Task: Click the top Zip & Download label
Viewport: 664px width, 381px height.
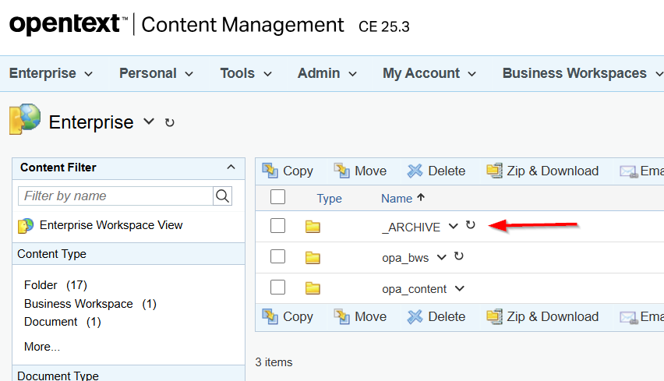Action: coord(553,171)
